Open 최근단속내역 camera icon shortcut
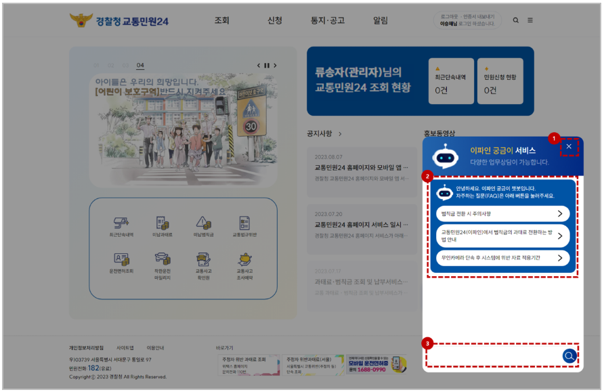The height and width of the screenshot is (392, 604). coord(121,226)
